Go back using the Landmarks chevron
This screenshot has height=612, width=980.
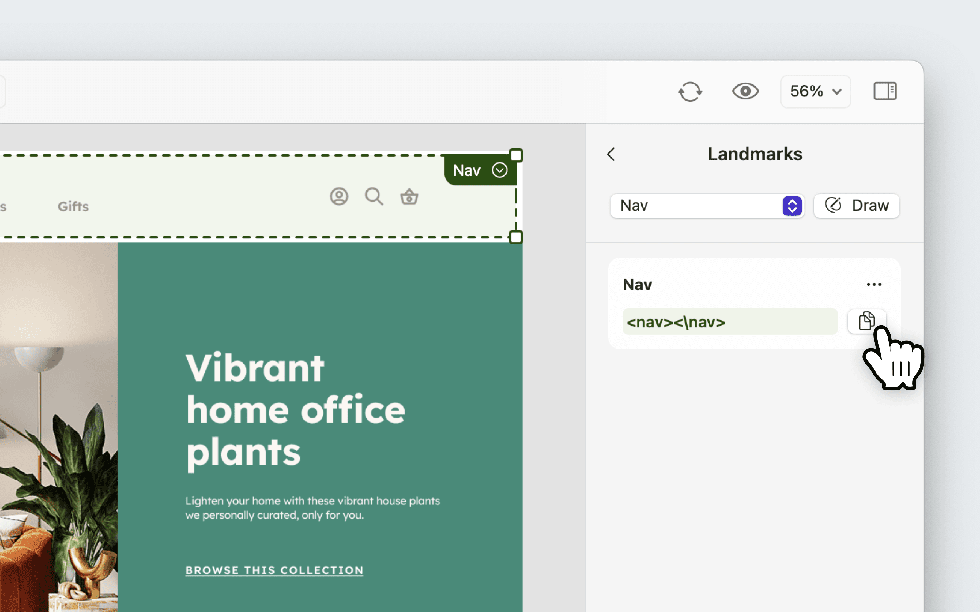pyautogui.click(x=611, y=154)
